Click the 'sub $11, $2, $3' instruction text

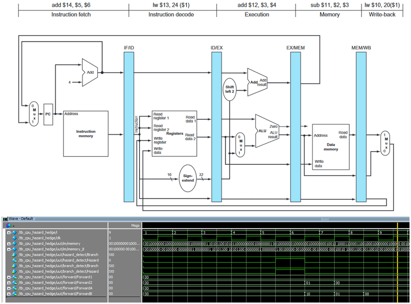click(x=330, y=5)
